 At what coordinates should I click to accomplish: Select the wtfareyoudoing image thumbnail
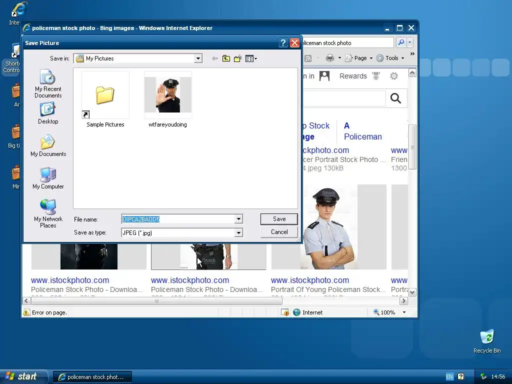point(168,99)
